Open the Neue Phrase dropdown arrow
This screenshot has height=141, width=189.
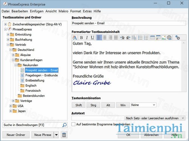(x=56, y=135)
